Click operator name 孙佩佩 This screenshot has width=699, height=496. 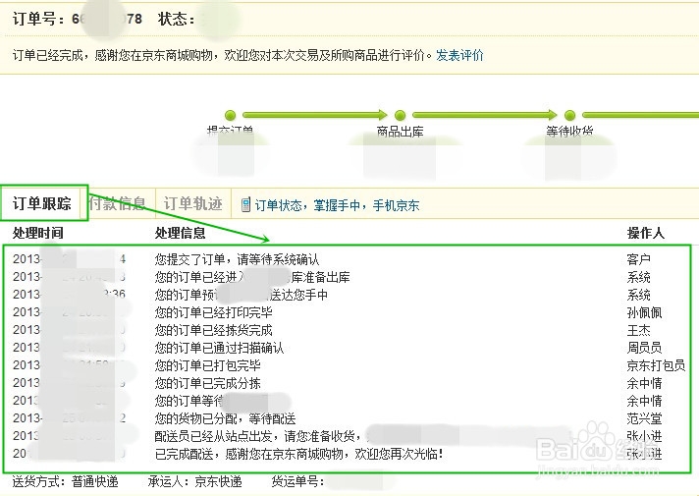(644, 312)
